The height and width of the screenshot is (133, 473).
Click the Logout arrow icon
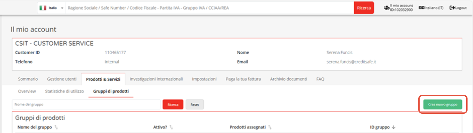pyautogui.click(x=452, y=8)
